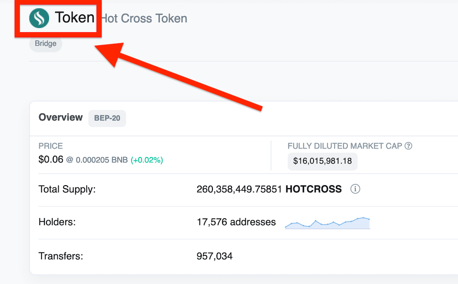Click the 957,034 transfers count

pos(215,256)
